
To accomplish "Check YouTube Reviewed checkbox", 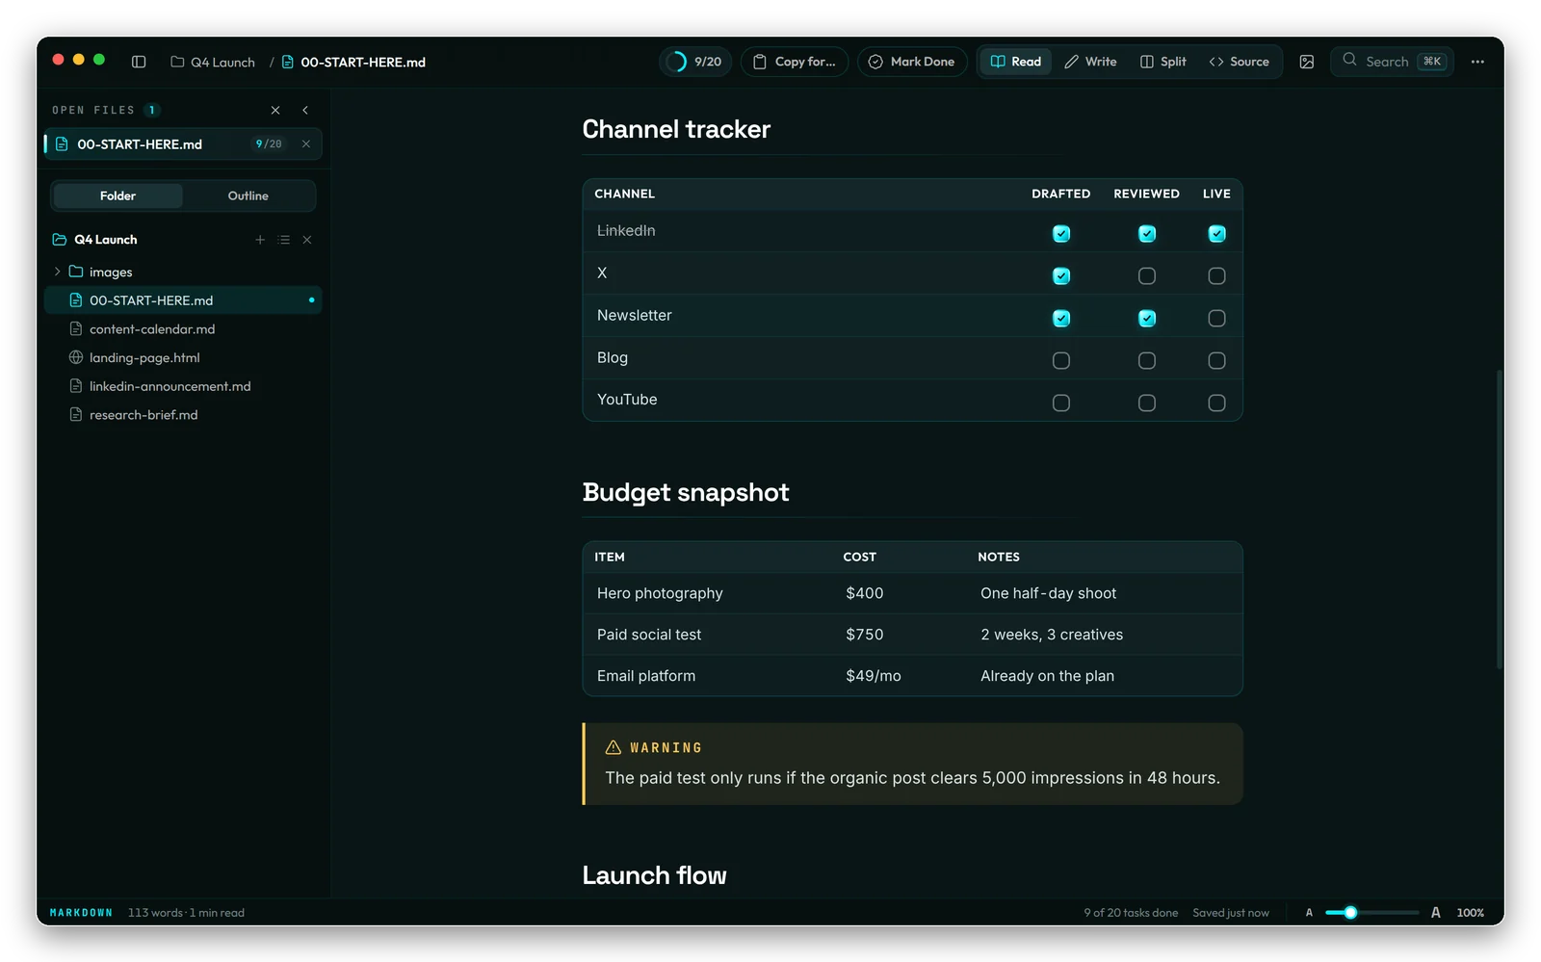I will point(1147,403).
